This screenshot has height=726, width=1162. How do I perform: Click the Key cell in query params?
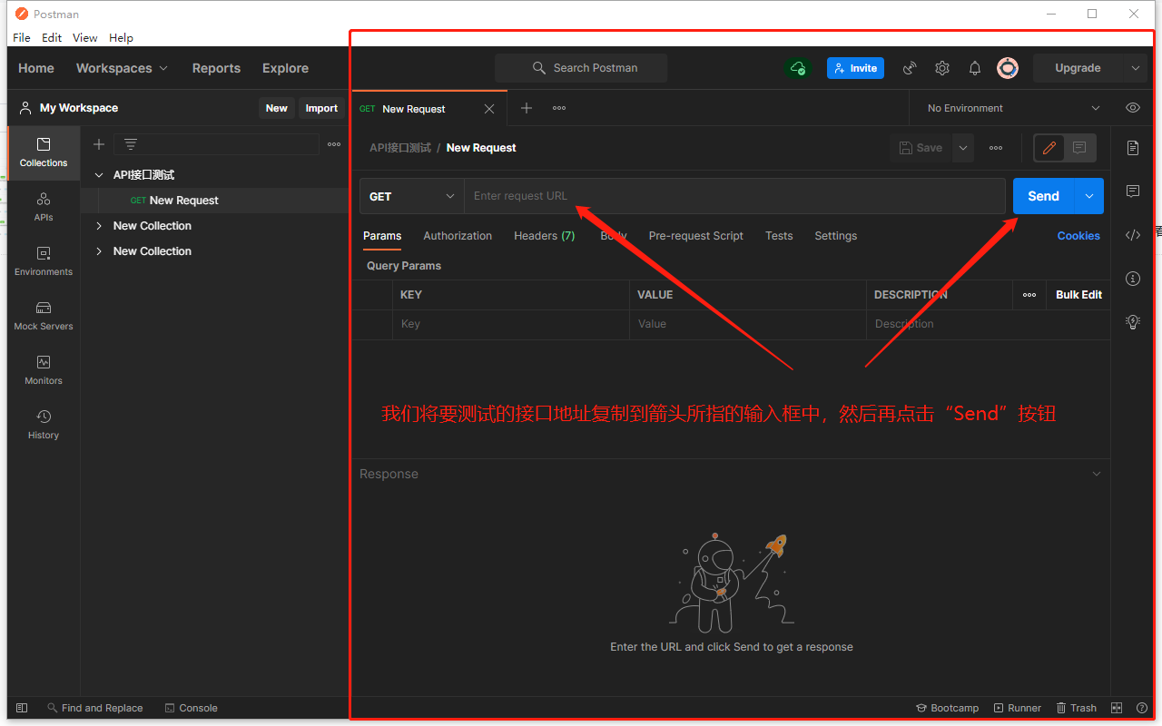tap(511, 324)
